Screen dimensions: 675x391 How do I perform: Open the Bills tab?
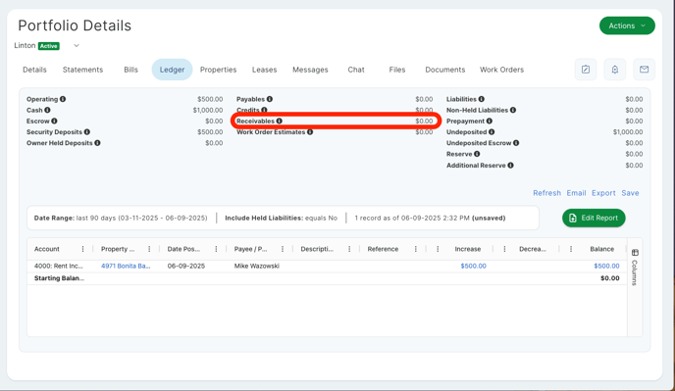[x=130, y=70]
